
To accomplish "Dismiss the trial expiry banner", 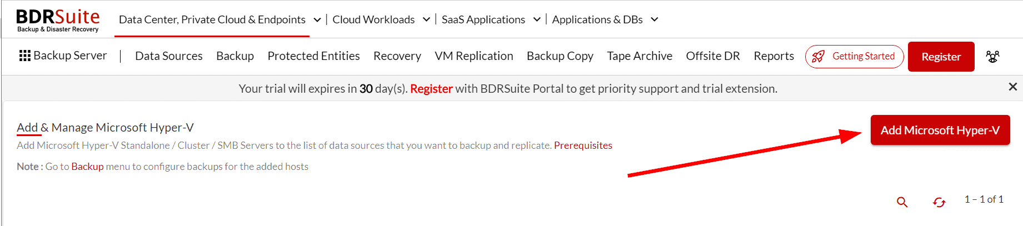I will [x=1012, y=87].
